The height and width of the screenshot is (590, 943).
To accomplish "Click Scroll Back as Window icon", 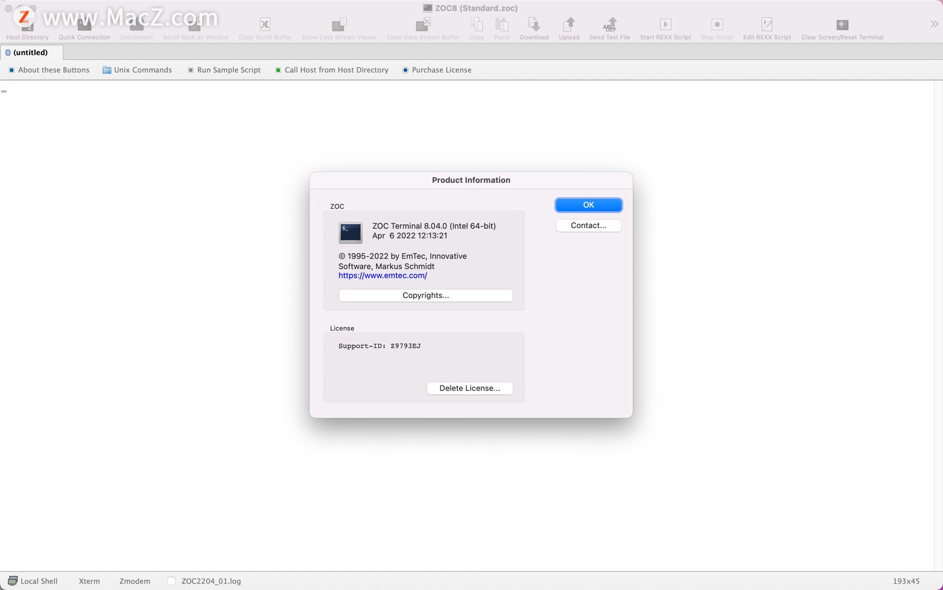I will coord(195,25).
